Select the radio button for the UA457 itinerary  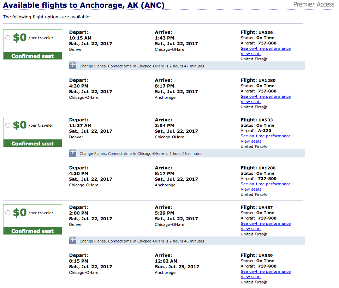(x=8, y=213)
